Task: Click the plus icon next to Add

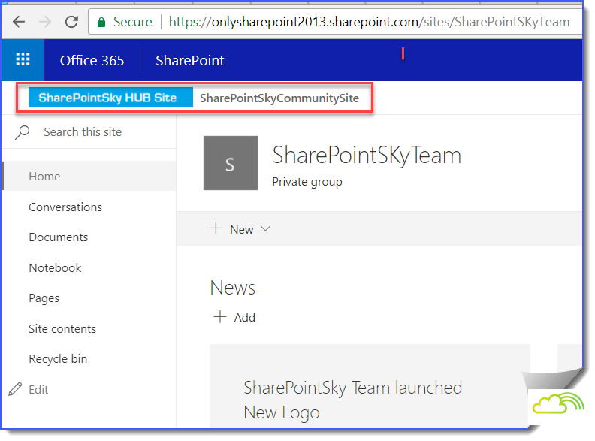Action: [220, 316]
